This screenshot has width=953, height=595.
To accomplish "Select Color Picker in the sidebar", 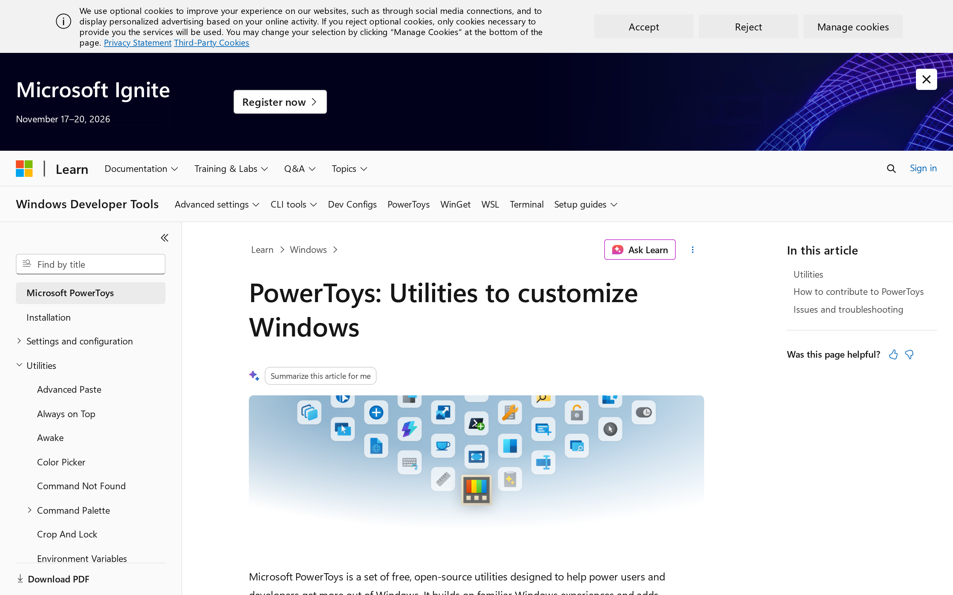I will (x=61, y=462).
